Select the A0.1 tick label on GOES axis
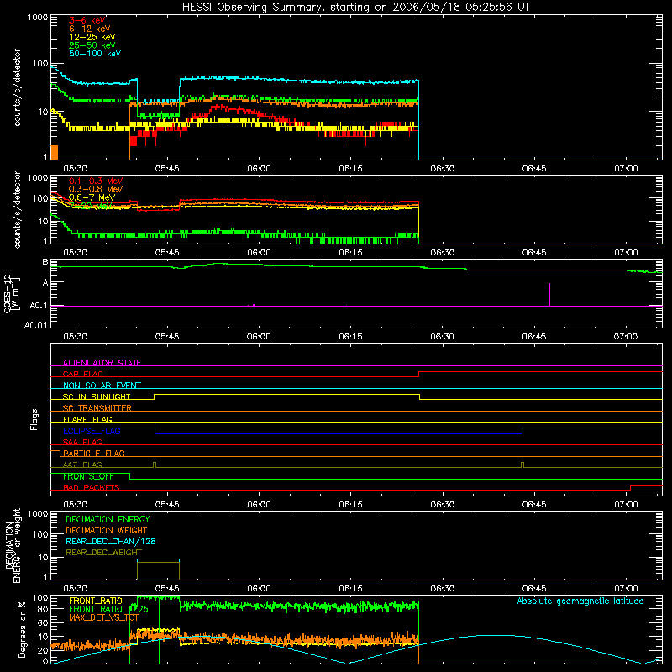Viewport: 672px width, 672px height. (x=38, y=306)
